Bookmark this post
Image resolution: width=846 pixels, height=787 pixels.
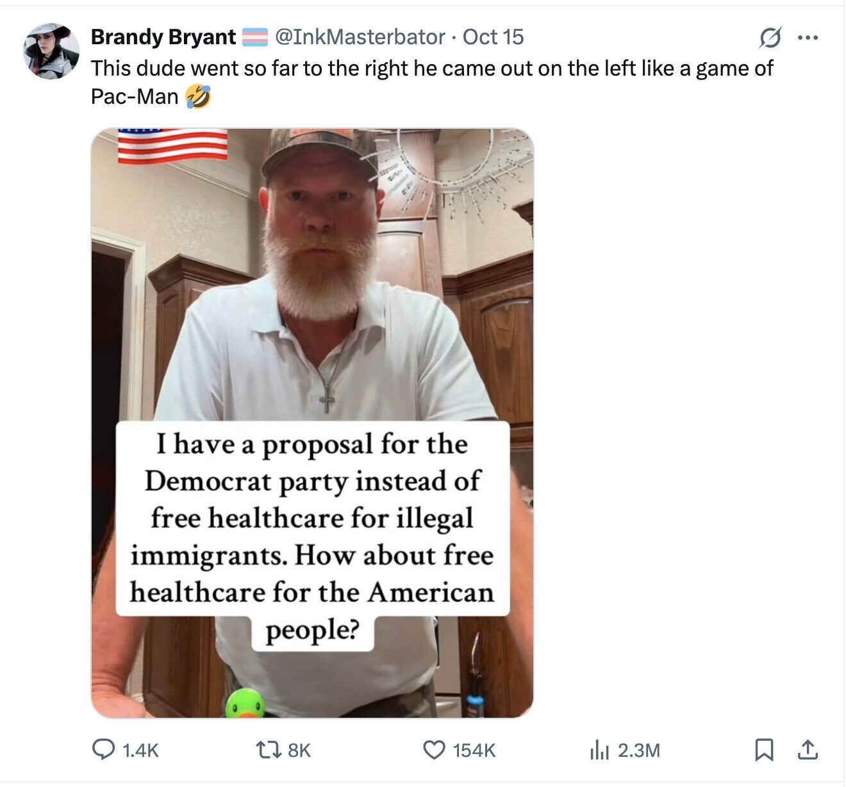pos(763,750)
